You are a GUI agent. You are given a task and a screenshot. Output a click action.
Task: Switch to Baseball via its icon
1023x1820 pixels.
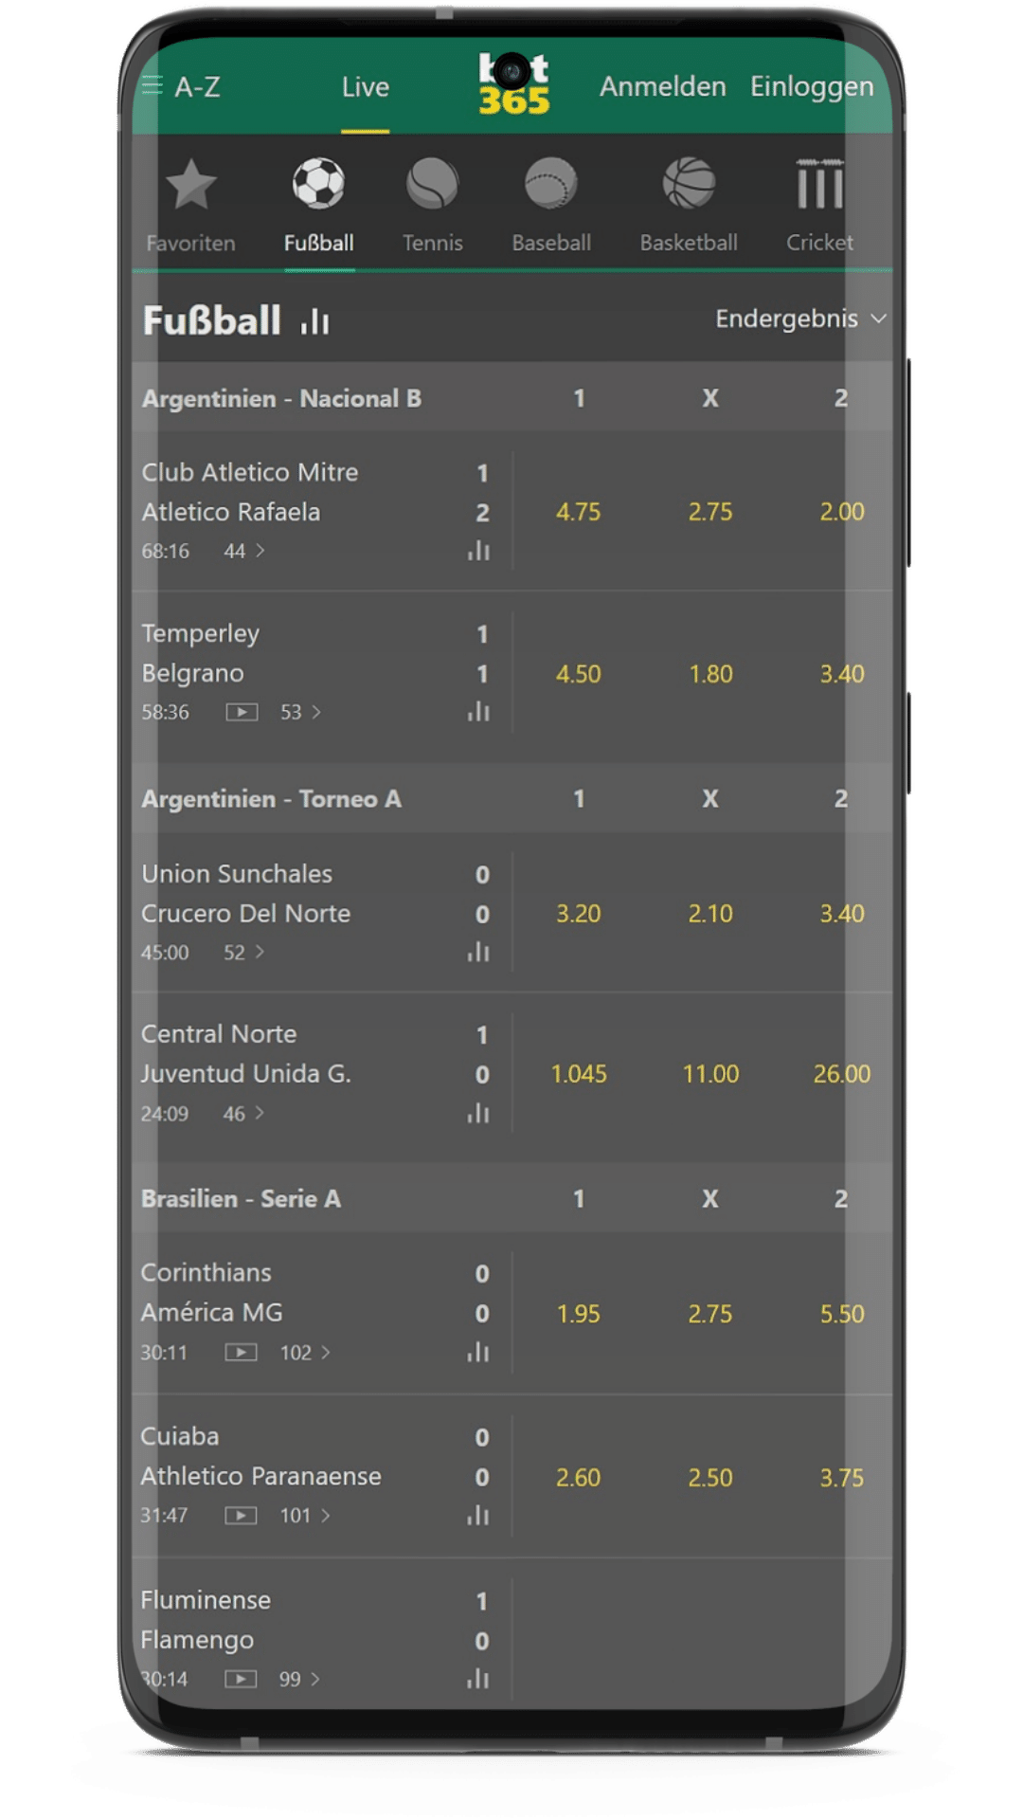click(552, 186)
